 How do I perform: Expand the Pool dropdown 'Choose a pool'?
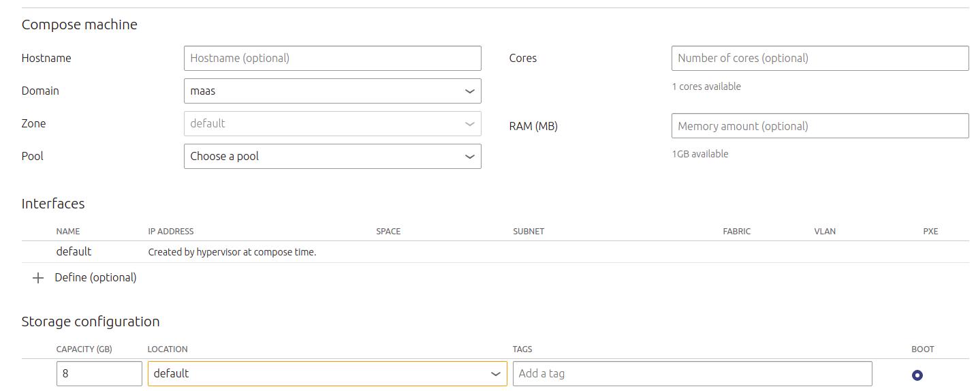[x=332, y=157]
